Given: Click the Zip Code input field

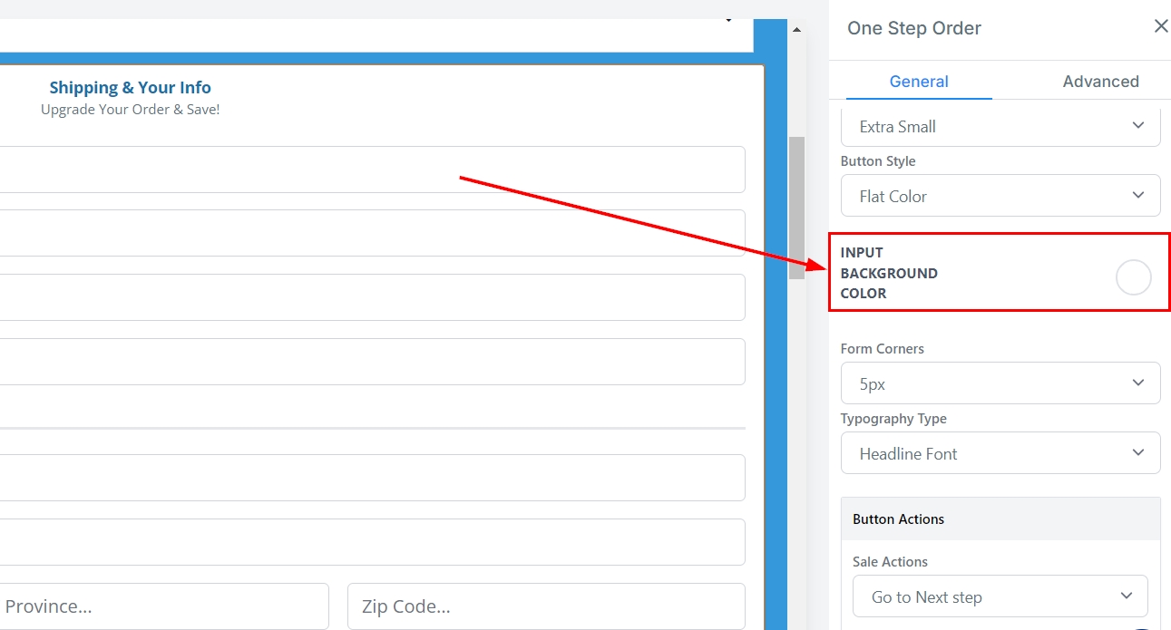Looking at the screenshot, I should [x=545, y=606].
